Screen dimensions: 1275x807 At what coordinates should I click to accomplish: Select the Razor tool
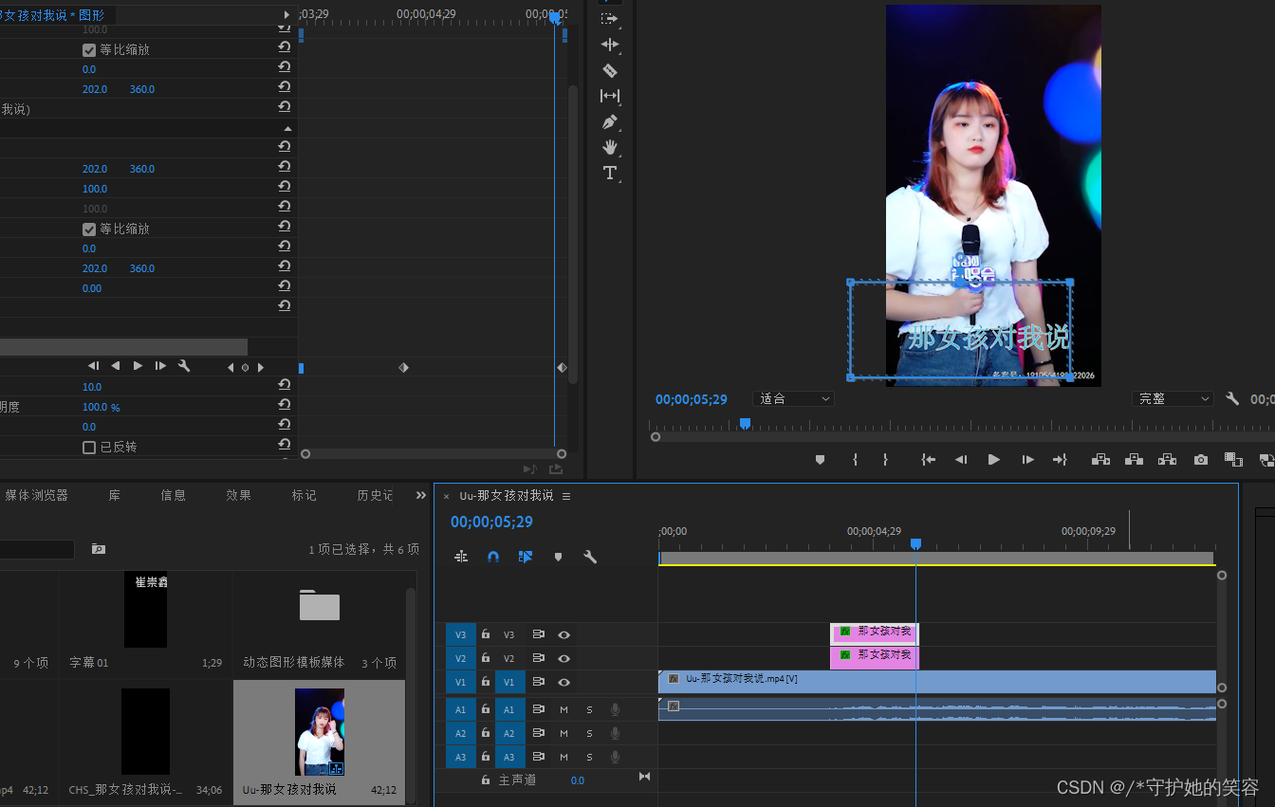[x=610, y=70]
